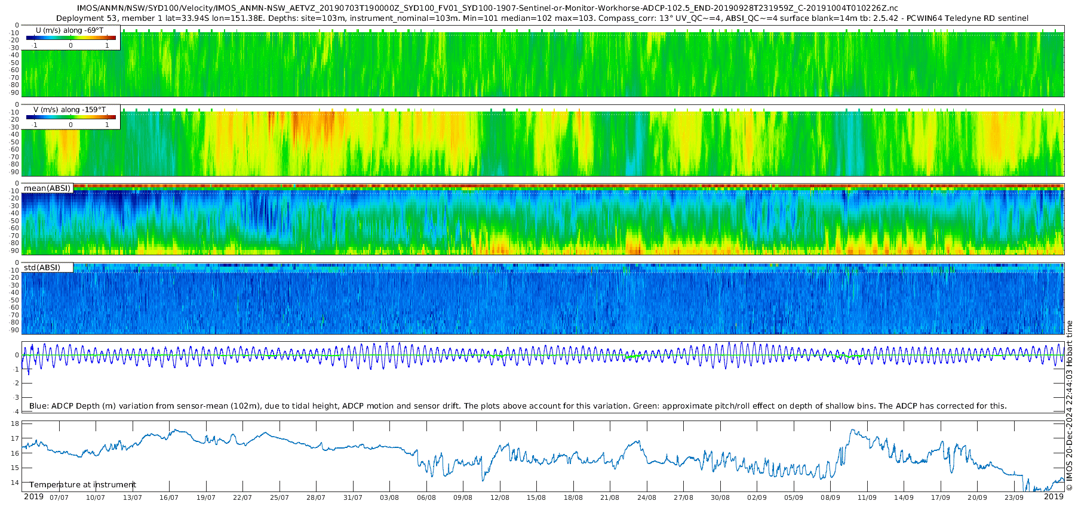Click the Deployment 53 metadata line
The image size is (1075, 507).
pos(542,18)
